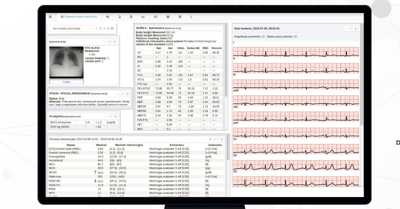The image size is (400, 209).
Task: Select the FVC row label in Spirometria
Action: (x=140, y=75)
